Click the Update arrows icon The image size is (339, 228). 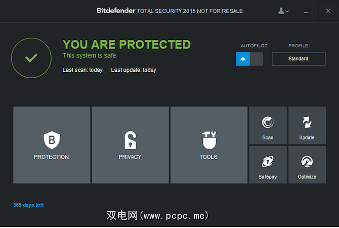point(307,122)
